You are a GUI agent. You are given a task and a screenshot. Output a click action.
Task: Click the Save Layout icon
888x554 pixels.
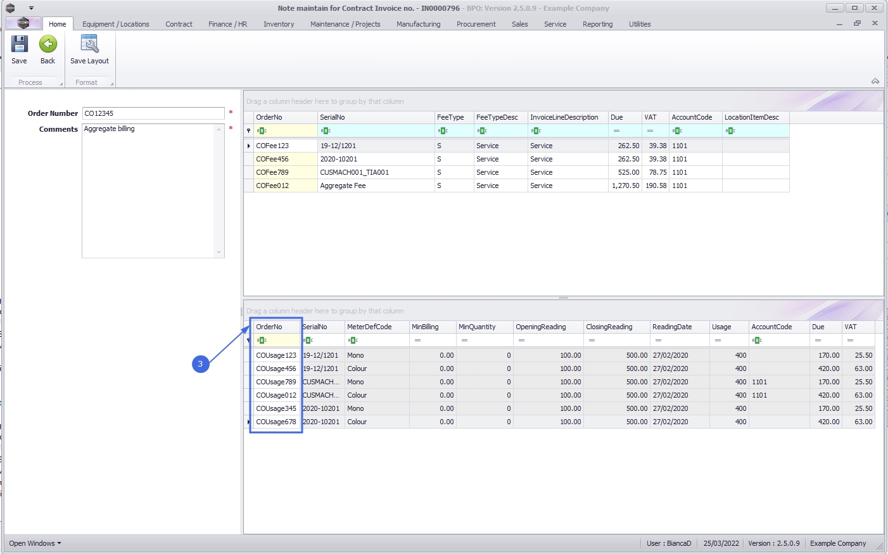pyautogui.click(x=89, y=44)
